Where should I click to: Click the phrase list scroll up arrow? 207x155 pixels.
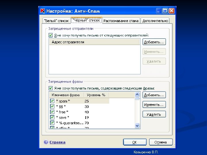[x=137, y=94]
